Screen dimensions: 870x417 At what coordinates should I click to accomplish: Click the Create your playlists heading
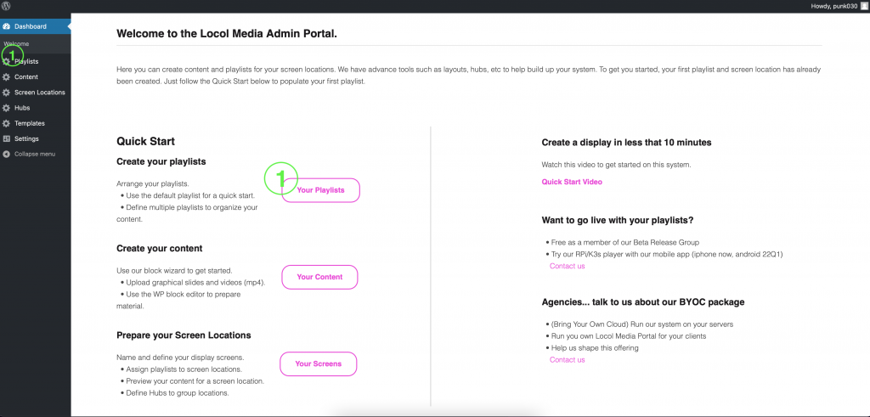pyautogui.click(x=161, y=162)
